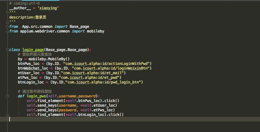Click .click() ending the btnLogin_loc line

coord(115,115)
